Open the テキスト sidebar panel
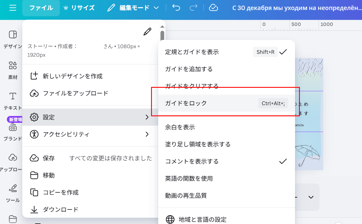The image size is (362, 224). tap(13, 101)
